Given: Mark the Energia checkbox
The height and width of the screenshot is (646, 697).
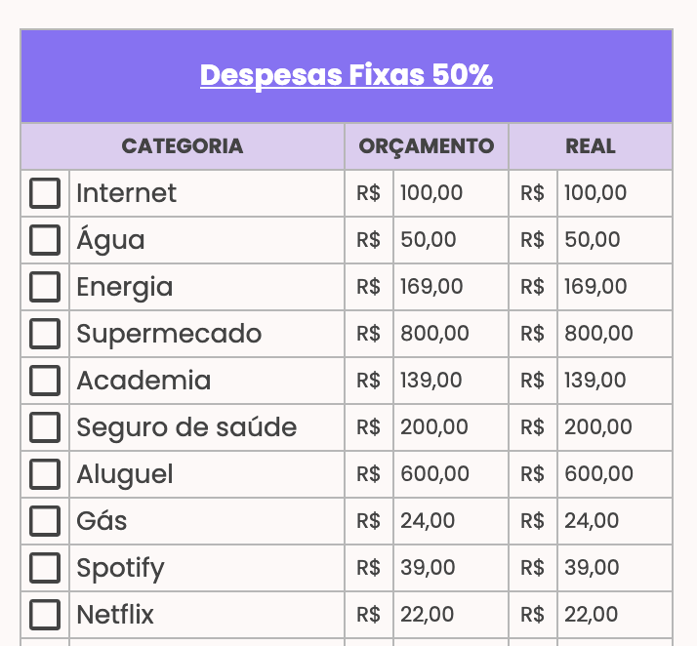Looking at the screenshot, I should click(x=45, y=287).
